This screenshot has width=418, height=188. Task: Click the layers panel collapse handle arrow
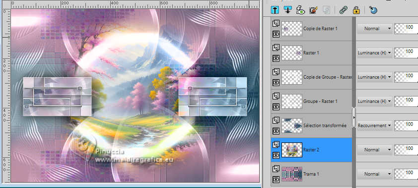pos(354,117)
